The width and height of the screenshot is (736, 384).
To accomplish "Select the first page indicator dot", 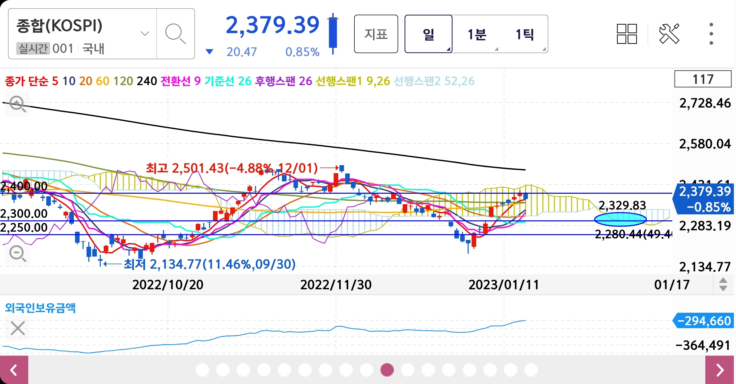I will 202,370.
